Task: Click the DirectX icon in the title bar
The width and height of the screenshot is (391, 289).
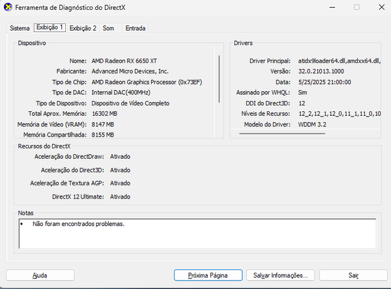Action: point(8,7)
